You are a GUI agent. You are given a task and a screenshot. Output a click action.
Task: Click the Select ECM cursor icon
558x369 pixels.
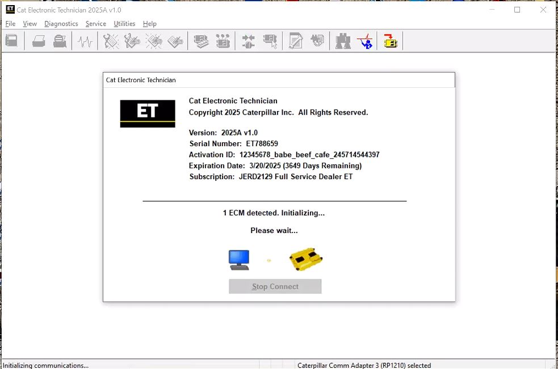tap(270, 41)
